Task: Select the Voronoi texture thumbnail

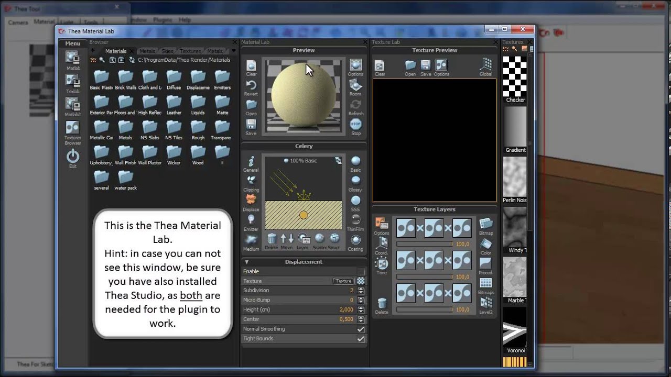Action: click(x=515, y=327)
